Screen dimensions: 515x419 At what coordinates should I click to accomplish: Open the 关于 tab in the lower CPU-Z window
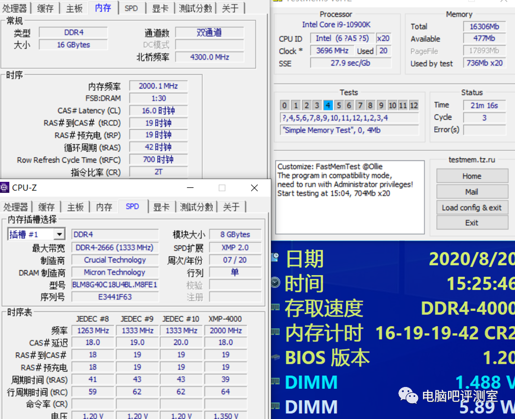tap(231, 207)
